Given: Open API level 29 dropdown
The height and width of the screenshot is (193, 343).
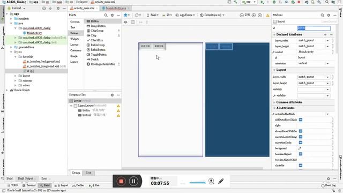Looking at the screenshot, I should coord(167,15).
